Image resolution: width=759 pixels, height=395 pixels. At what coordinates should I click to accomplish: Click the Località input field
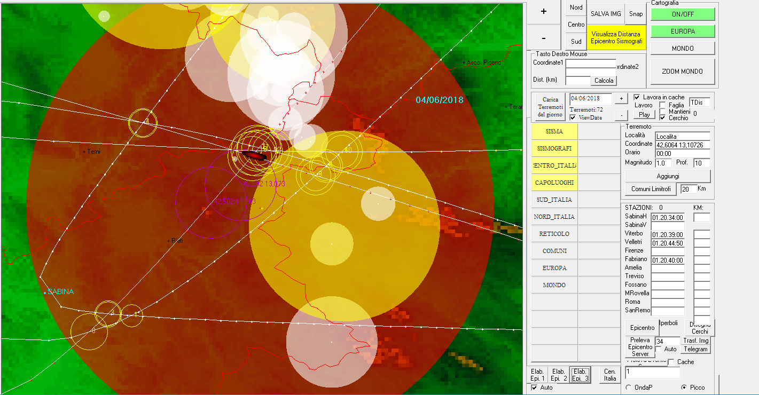(683, 136)
